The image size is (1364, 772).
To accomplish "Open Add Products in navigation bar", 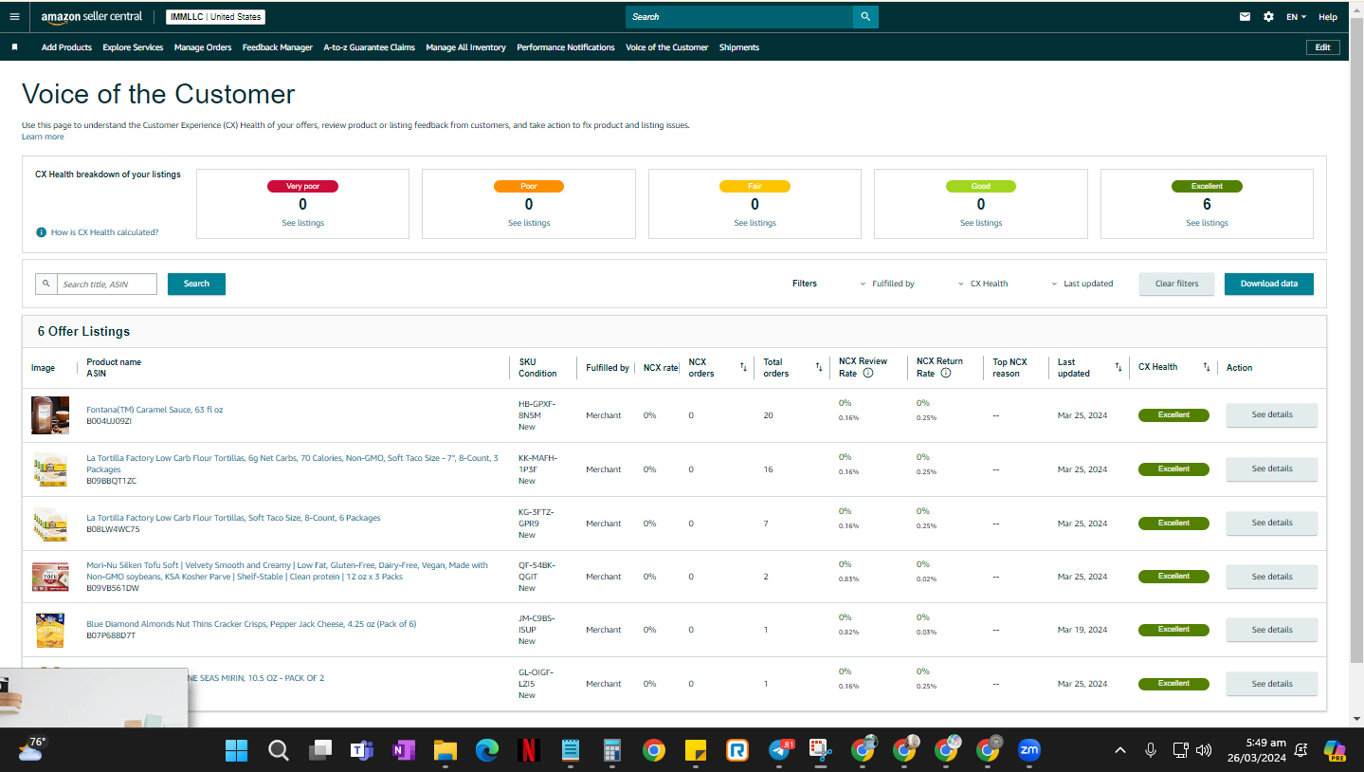I will pyautogui.click(x=66, y=47).
